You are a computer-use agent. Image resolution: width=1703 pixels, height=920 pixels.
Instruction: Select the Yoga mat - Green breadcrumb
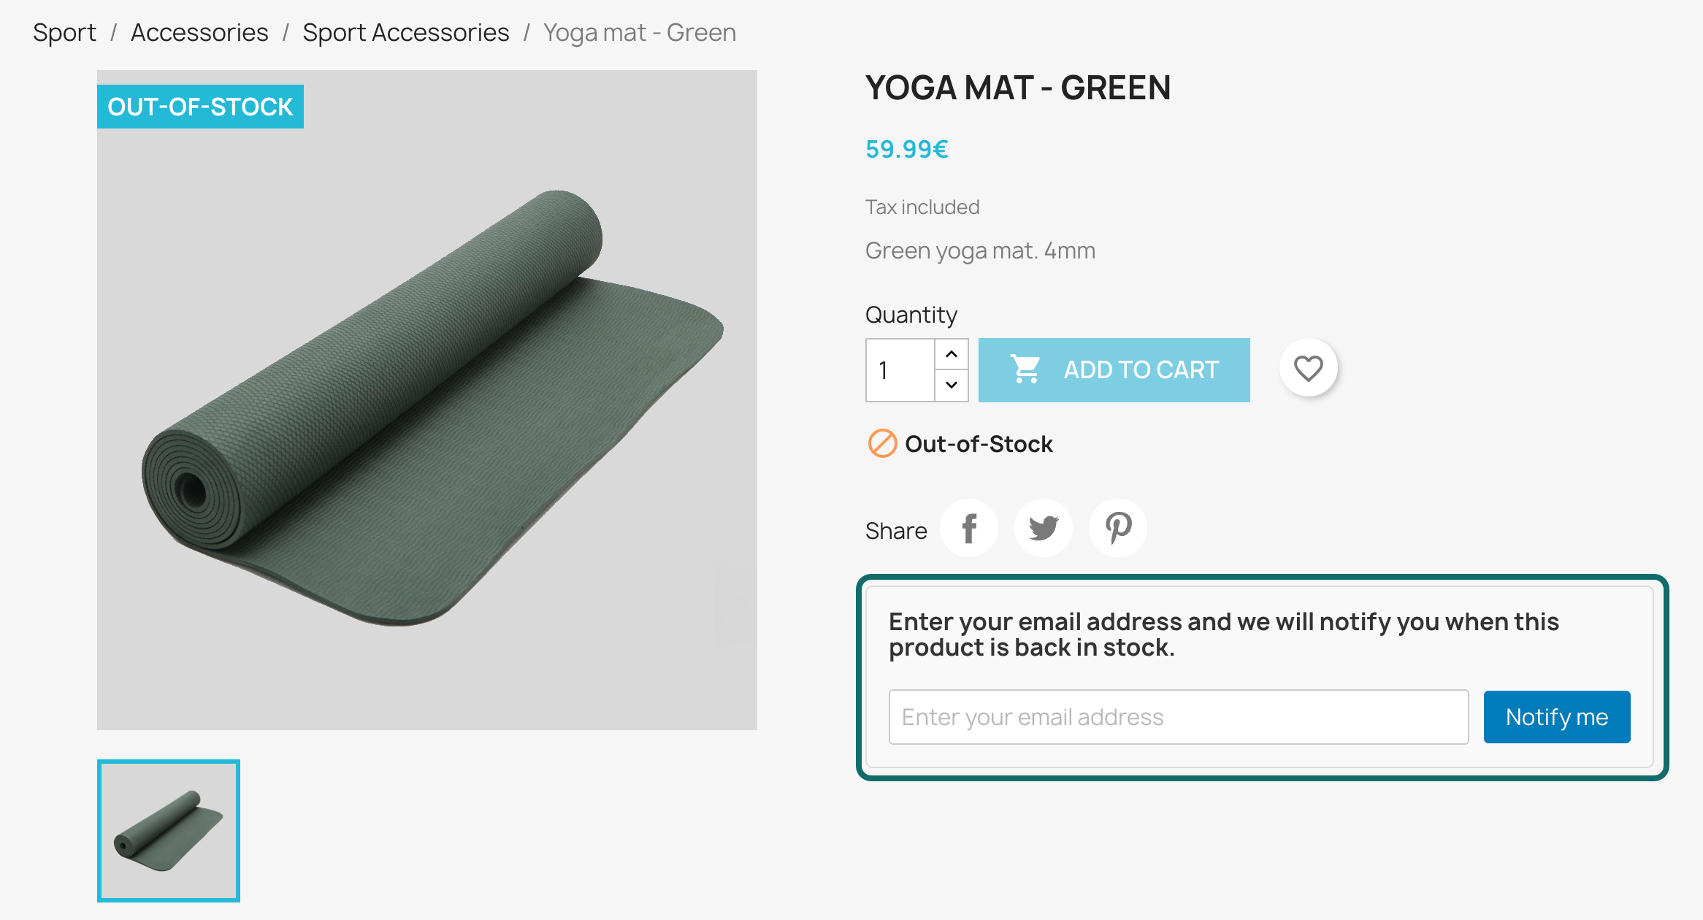coord(638,32)
